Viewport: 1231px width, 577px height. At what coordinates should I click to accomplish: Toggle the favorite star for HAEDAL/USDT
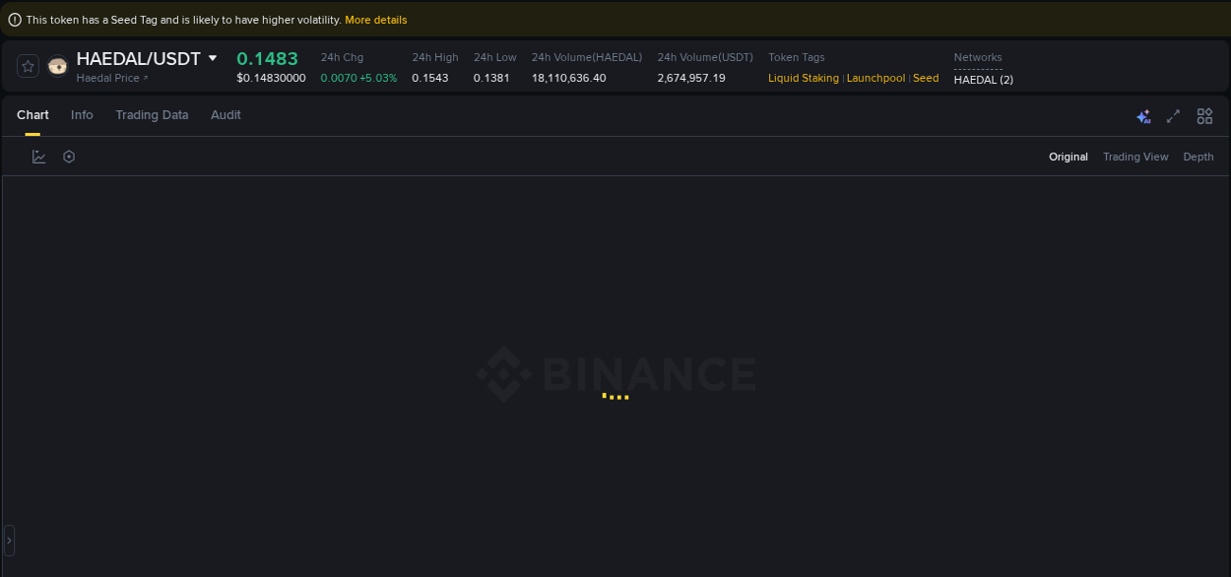click(x=27, y=65)
